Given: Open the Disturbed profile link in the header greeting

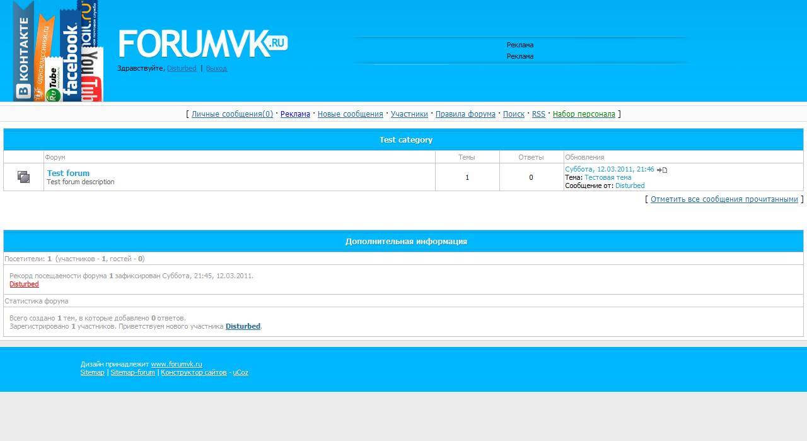Looking at the screenshot, I should (x=182, y=68).
